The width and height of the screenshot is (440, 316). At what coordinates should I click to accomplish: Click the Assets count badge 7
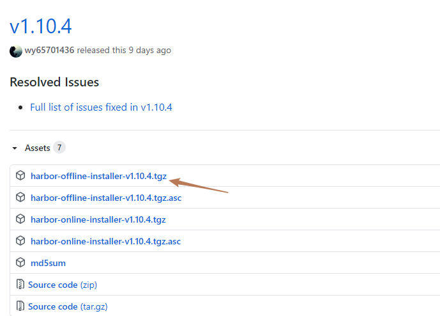(59, 147)
